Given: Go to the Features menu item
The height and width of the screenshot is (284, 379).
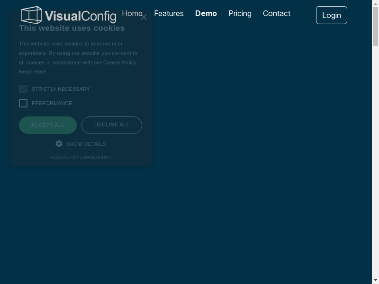Looking at the screenshot, I should (x=169, y=13).
